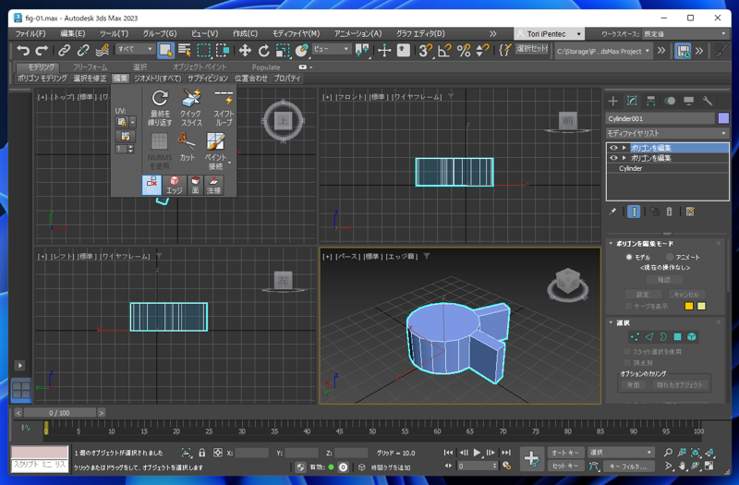Image resolution: width=739 pixels, height=485 pixels.
Task: Click the セットキー button
Action: (x=565, y=466)
